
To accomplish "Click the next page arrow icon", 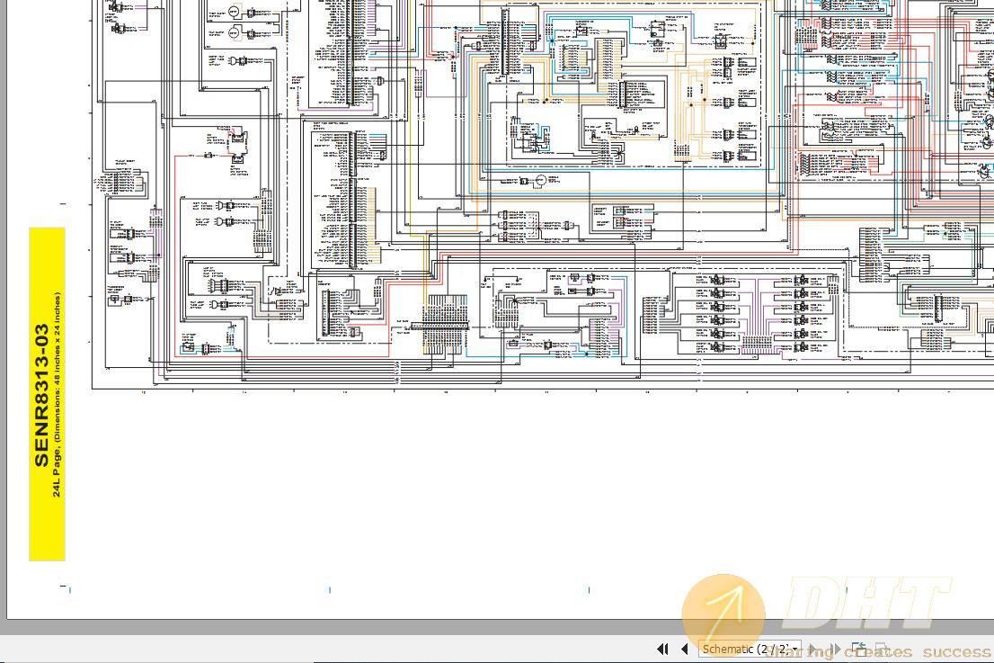I will tap(813, 649).
